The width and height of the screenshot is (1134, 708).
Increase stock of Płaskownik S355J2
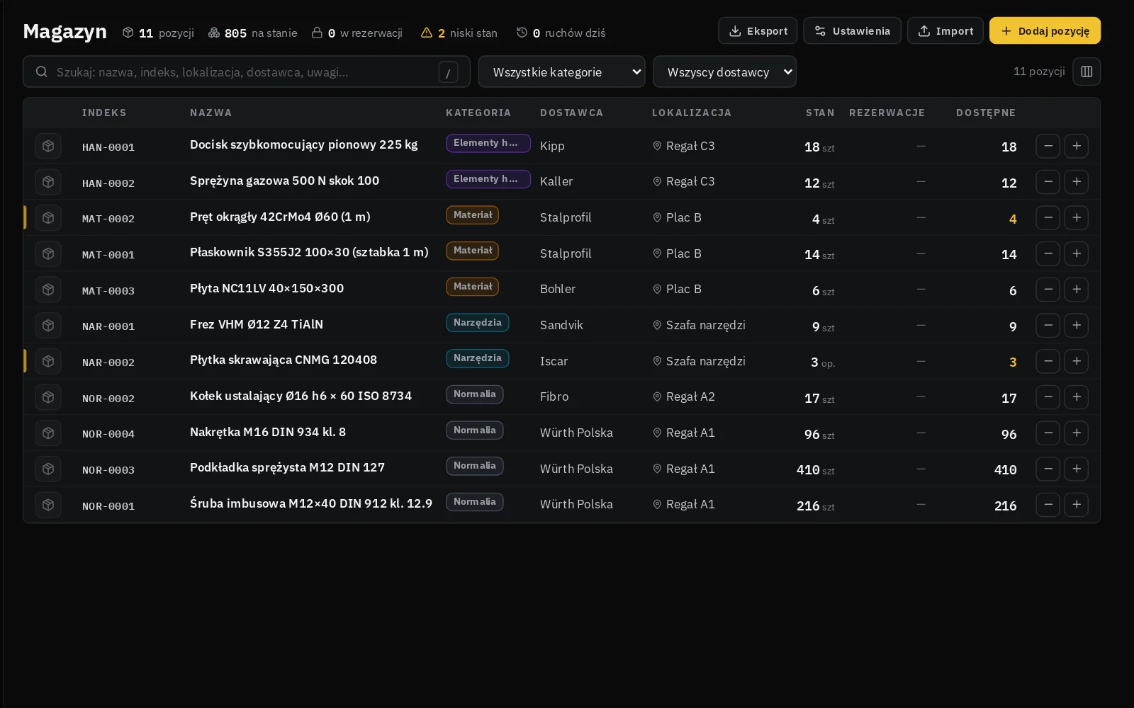click(x=1077, y=253)
